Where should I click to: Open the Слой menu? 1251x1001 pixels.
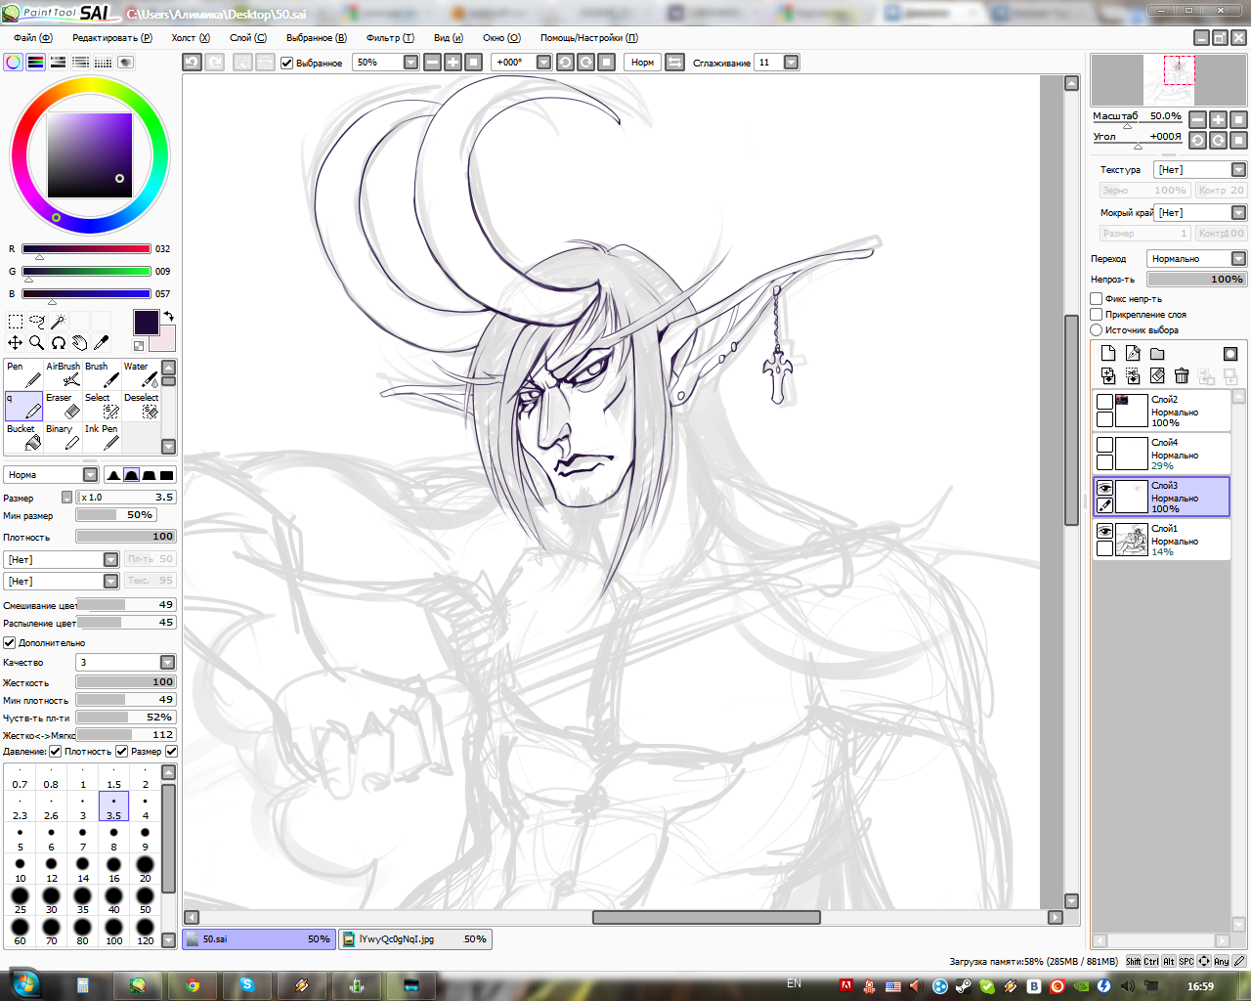tap(248, 37)
